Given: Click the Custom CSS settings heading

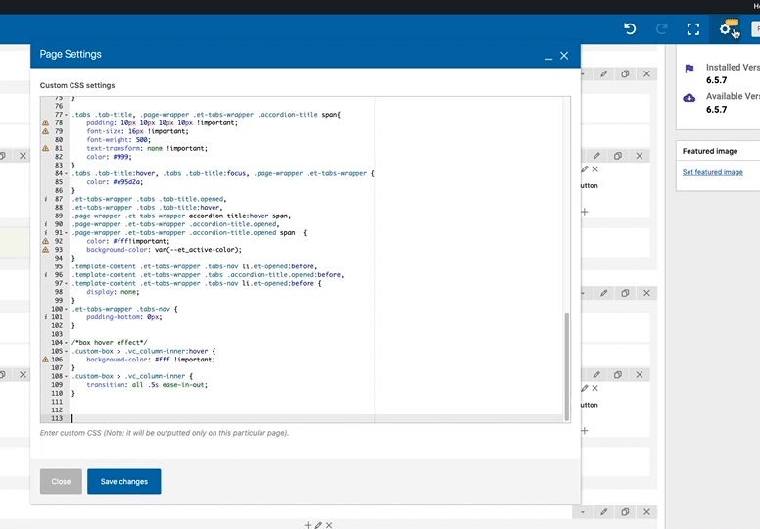Looking at the screenshot, I should point(77,85).
